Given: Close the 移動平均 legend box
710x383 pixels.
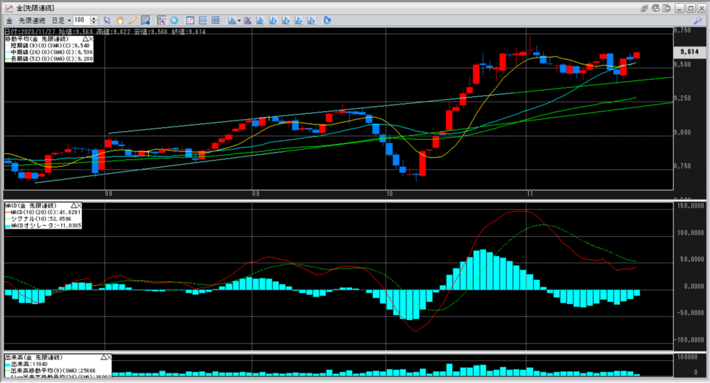Looking at the screenshot, I should [x=91, y=39].
